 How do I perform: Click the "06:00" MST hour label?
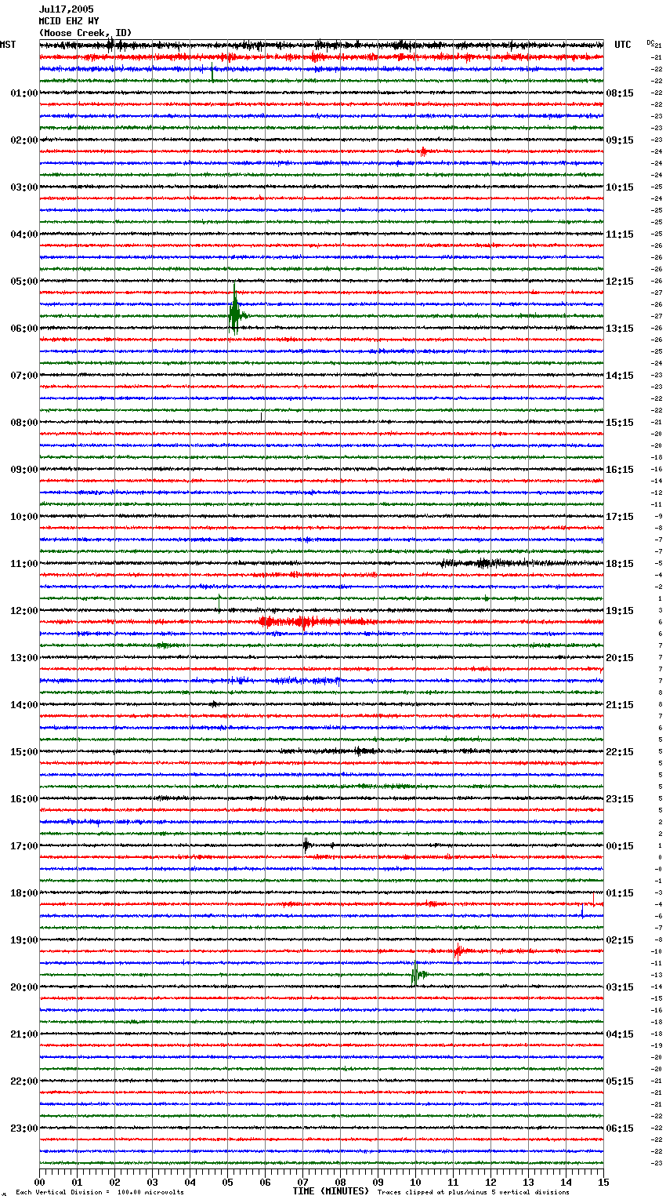coord(24,329)
